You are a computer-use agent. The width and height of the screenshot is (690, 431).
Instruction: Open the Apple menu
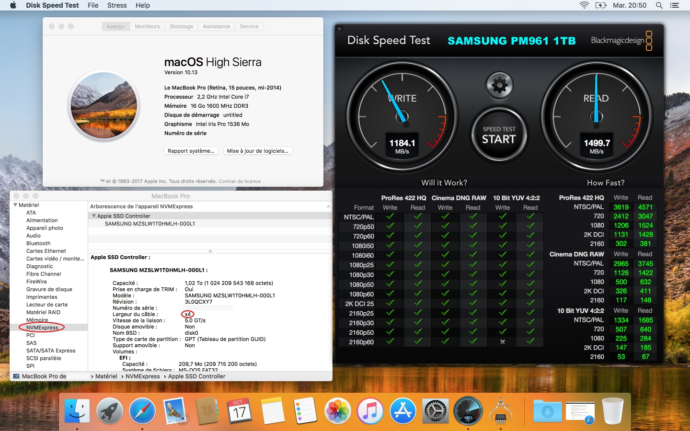[x=13, y=5]
